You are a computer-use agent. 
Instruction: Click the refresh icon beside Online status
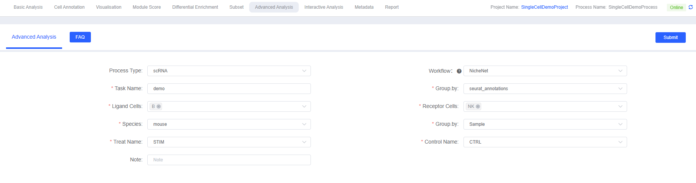pos(691,7)
